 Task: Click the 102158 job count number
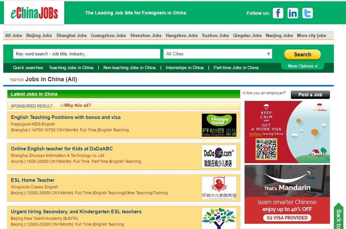pyautogui.click(x=16, y=80)
